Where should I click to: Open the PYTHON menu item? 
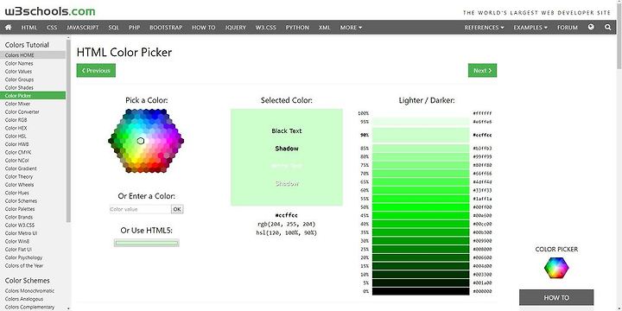click(x=297, y=28)
